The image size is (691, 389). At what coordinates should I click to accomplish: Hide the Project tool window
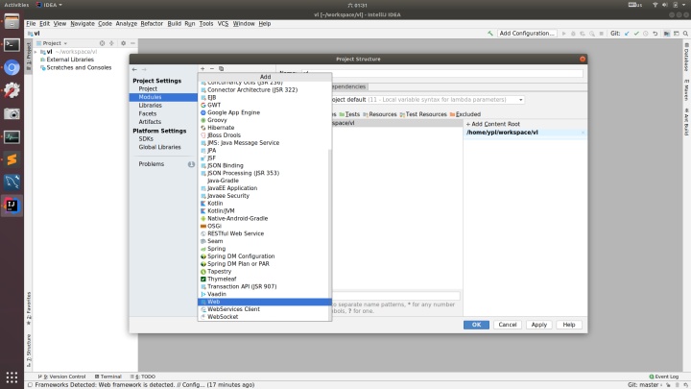(132, 43)
